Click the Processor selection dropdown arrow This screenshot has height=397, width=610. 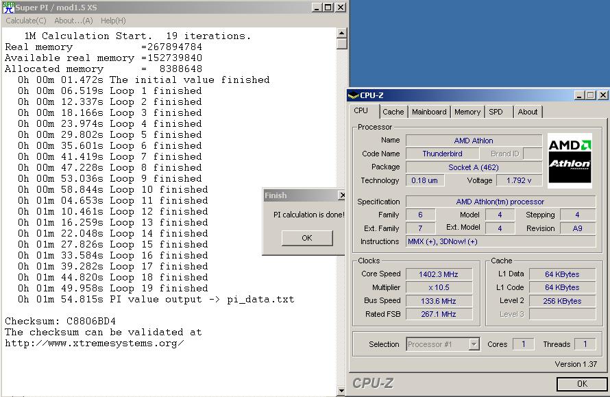pyautogui.click(x=474, y=344)
